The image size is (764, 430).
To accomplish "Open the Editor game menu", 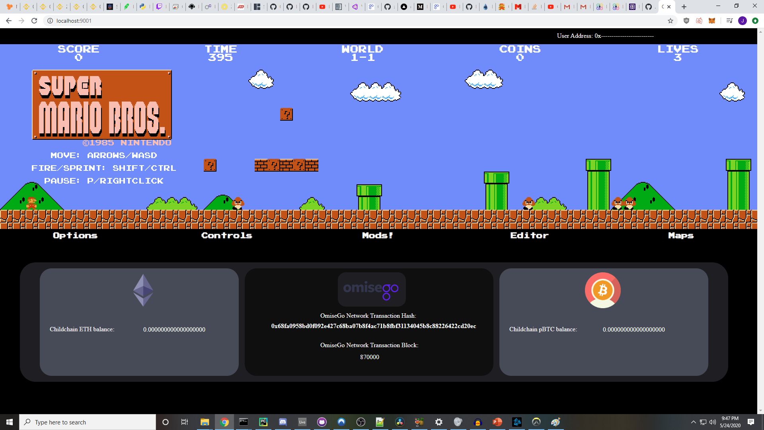I will [529, 235].
